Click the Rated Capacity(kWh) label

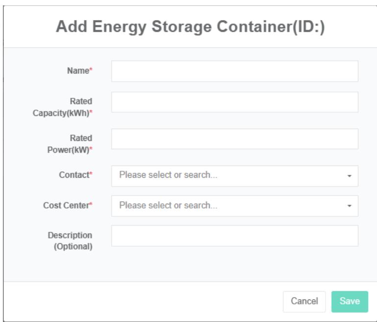click(63, 107)
